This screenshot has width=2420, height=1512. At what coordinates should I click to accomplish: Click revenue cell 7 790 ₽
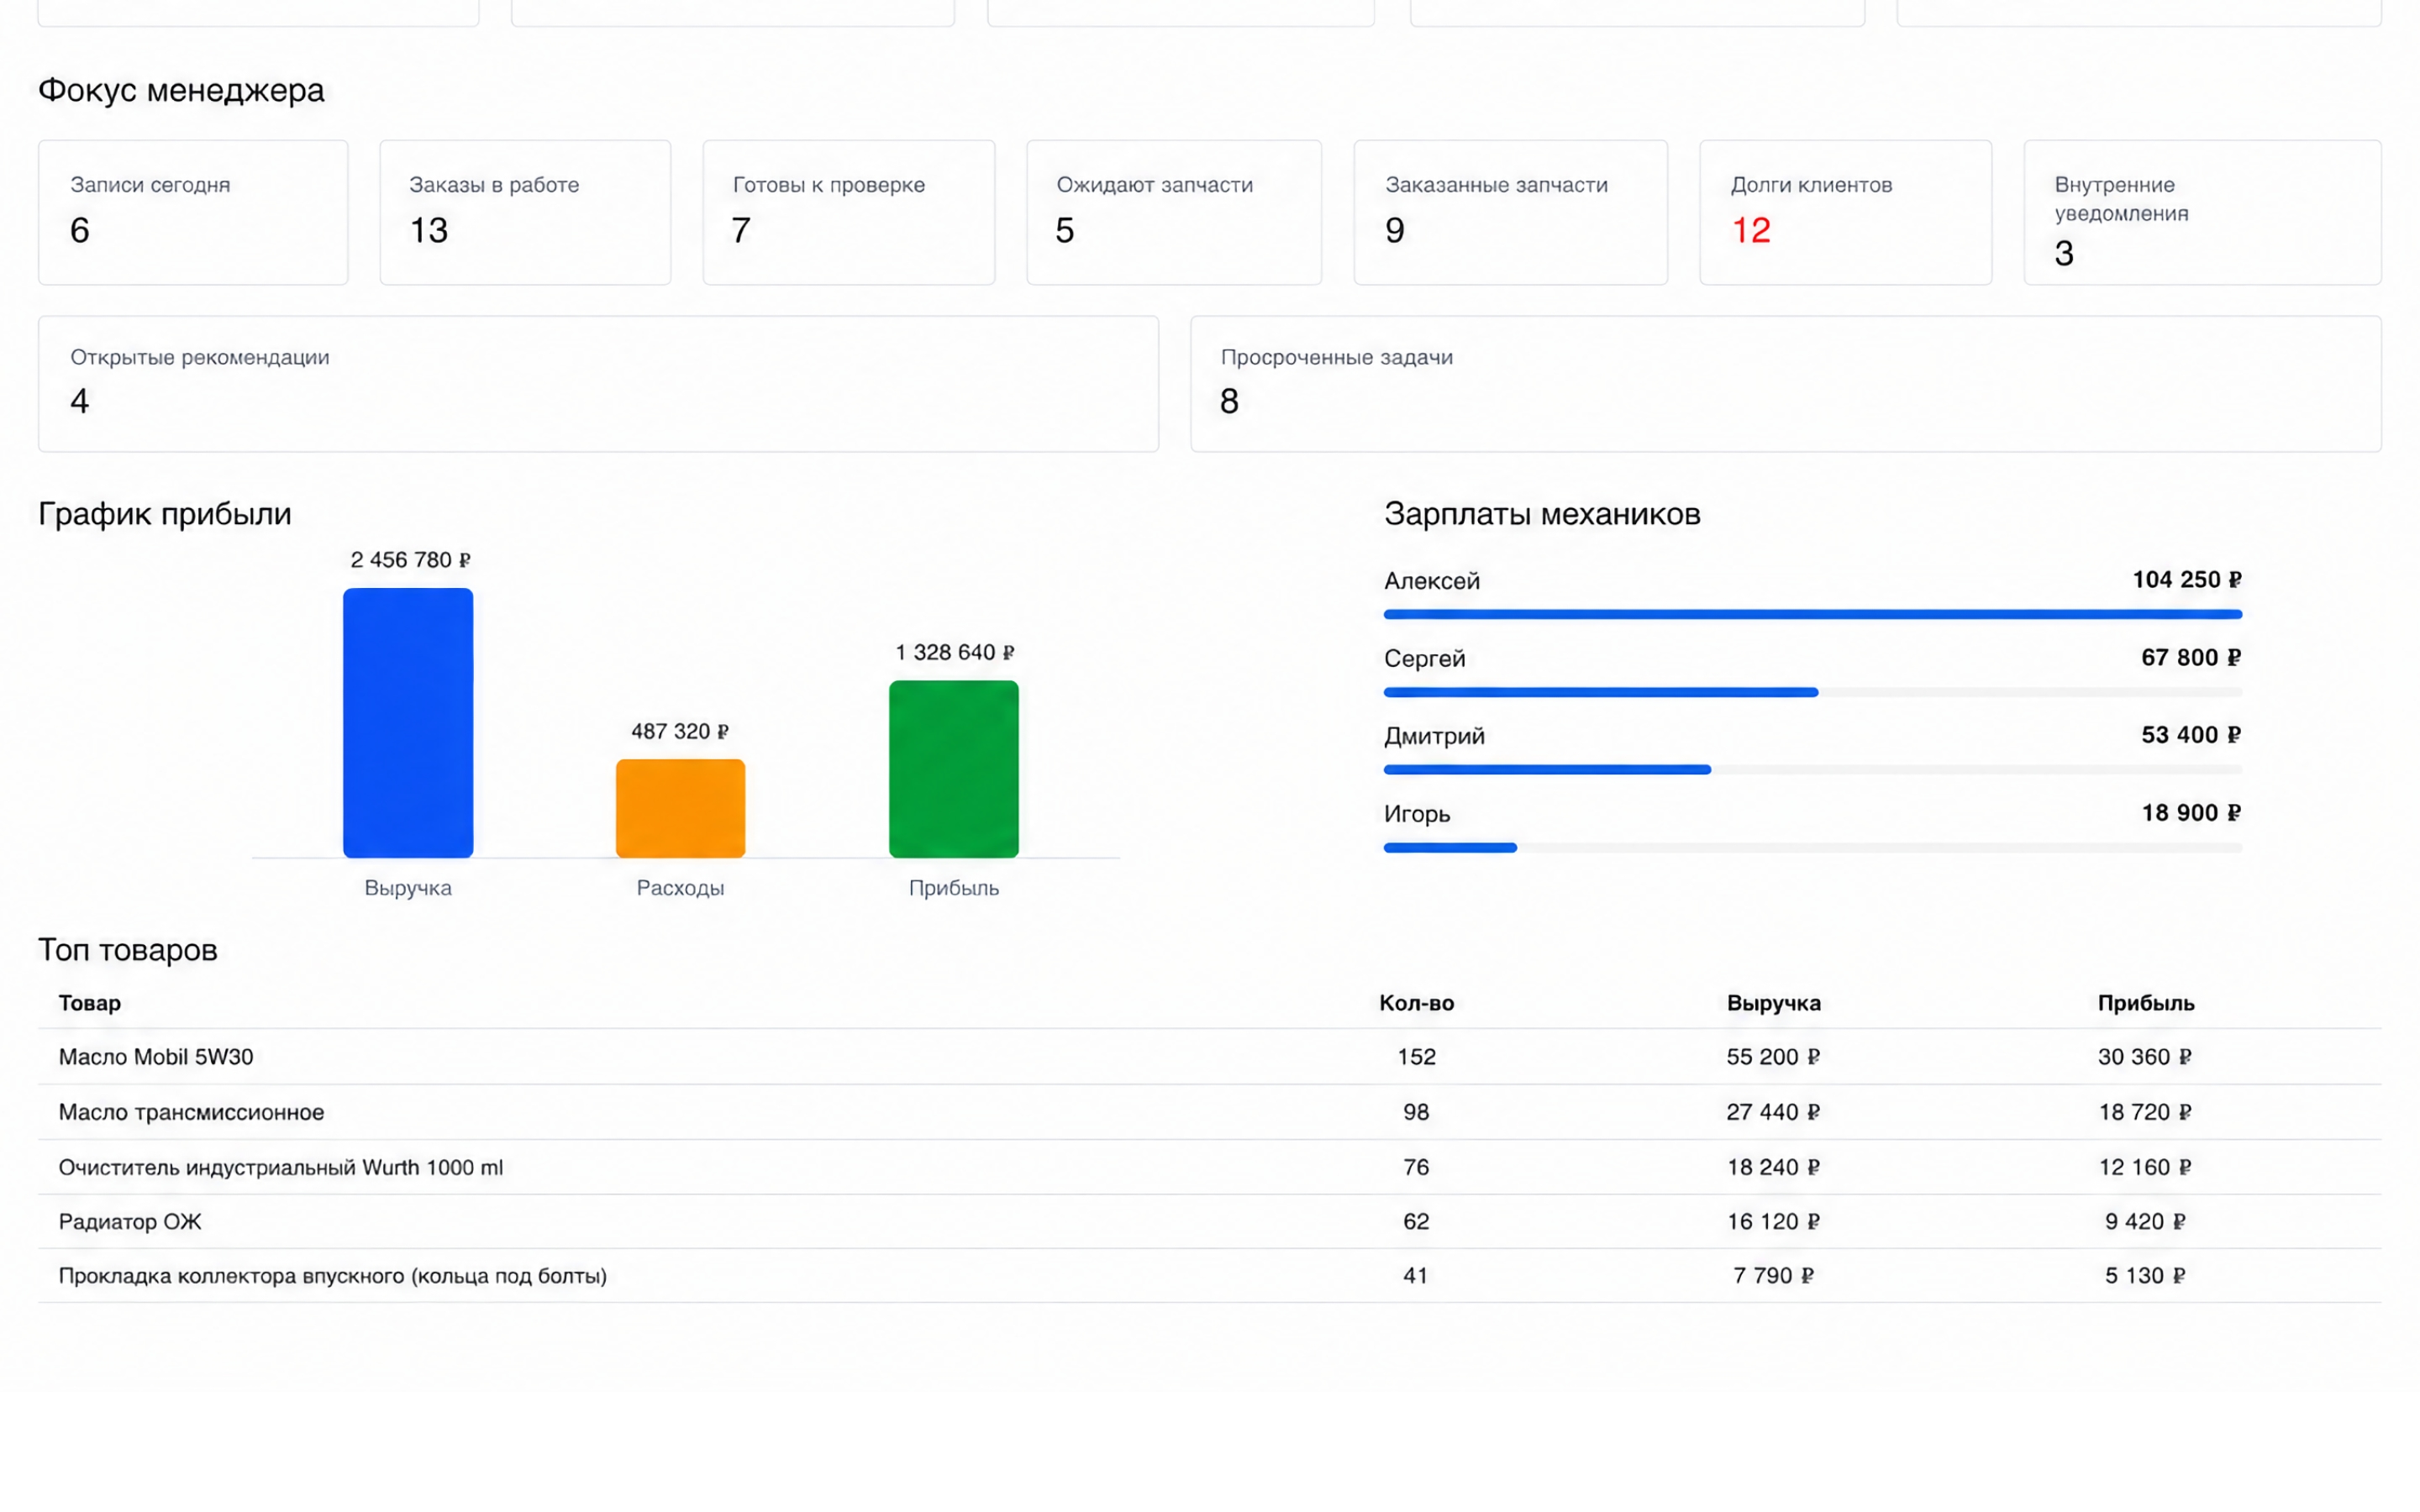(1773, 1275)
